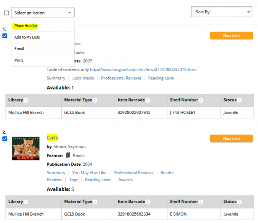Sort the first result's table by Status
The width and height of the screenshot is (258, 223).
click(x=239, y=100)
